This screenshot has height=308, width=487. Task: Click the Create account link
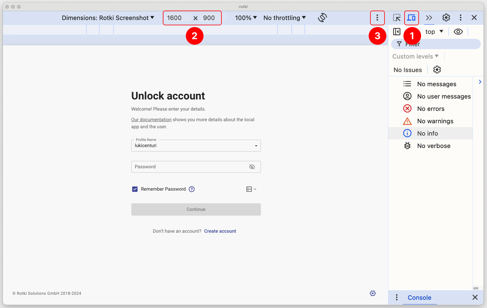tap(220, 231)
